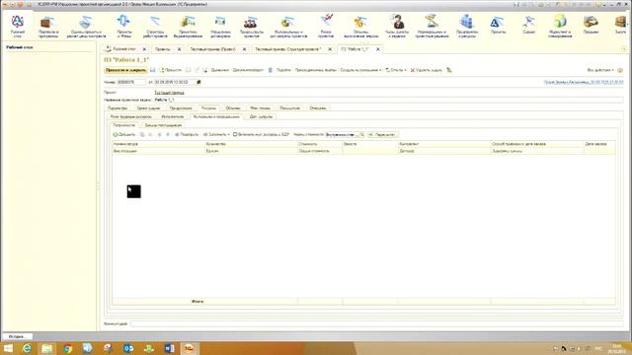Image resolution: width=632 pixels, height=355 pixels.
Task: Select the Объемы tab
Action: tap(233, 108)
